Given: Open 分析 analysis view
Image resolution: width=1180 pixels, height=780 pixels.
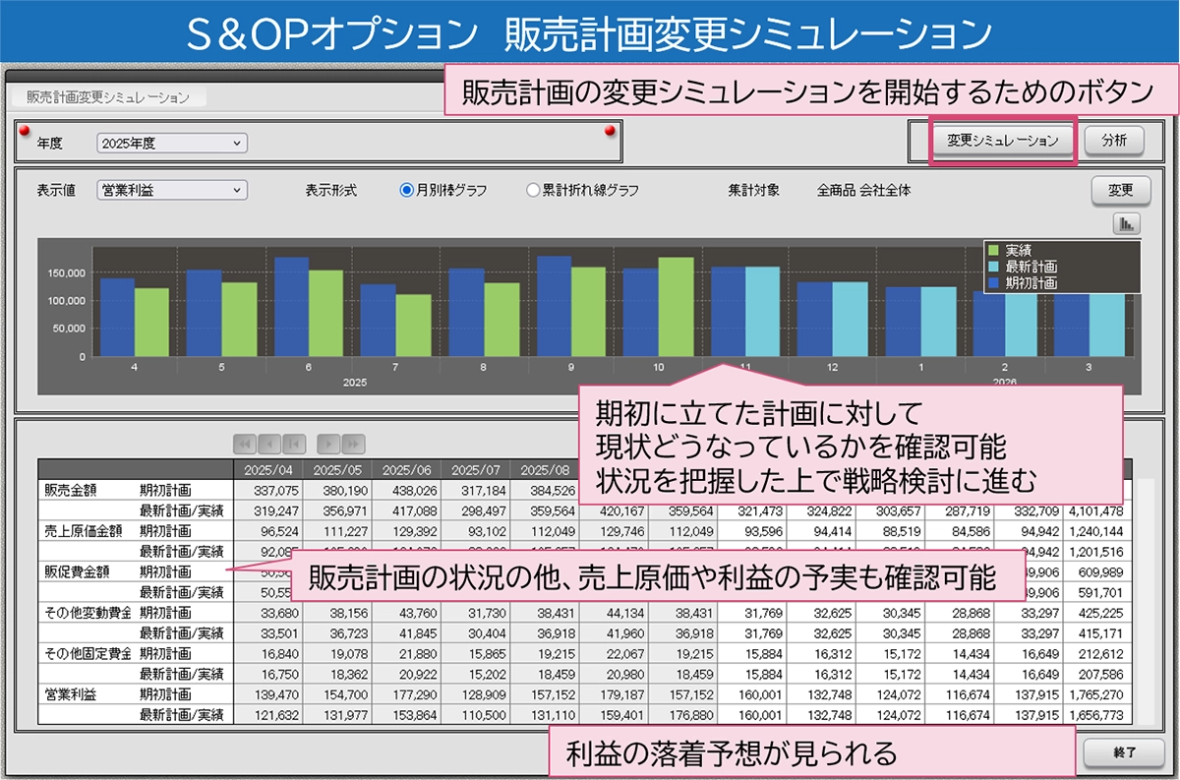Looking at the screenshot, I should (1114, 141).
